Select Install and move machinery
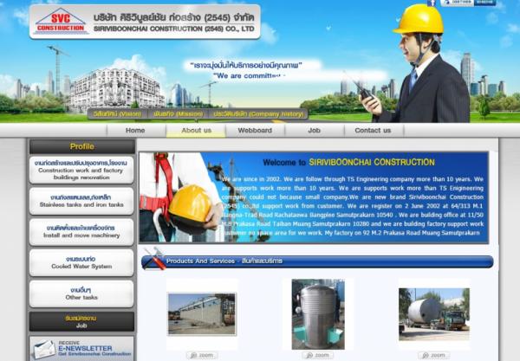The height and width of the screenshot is (361, 520). tap(81, 232)
